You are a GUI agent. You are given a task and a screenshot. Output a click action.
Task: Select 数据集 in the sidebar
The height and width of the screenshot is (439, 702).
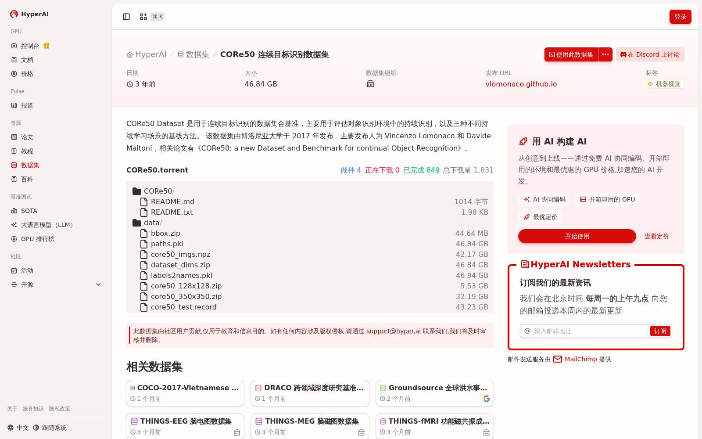(56, 165)
